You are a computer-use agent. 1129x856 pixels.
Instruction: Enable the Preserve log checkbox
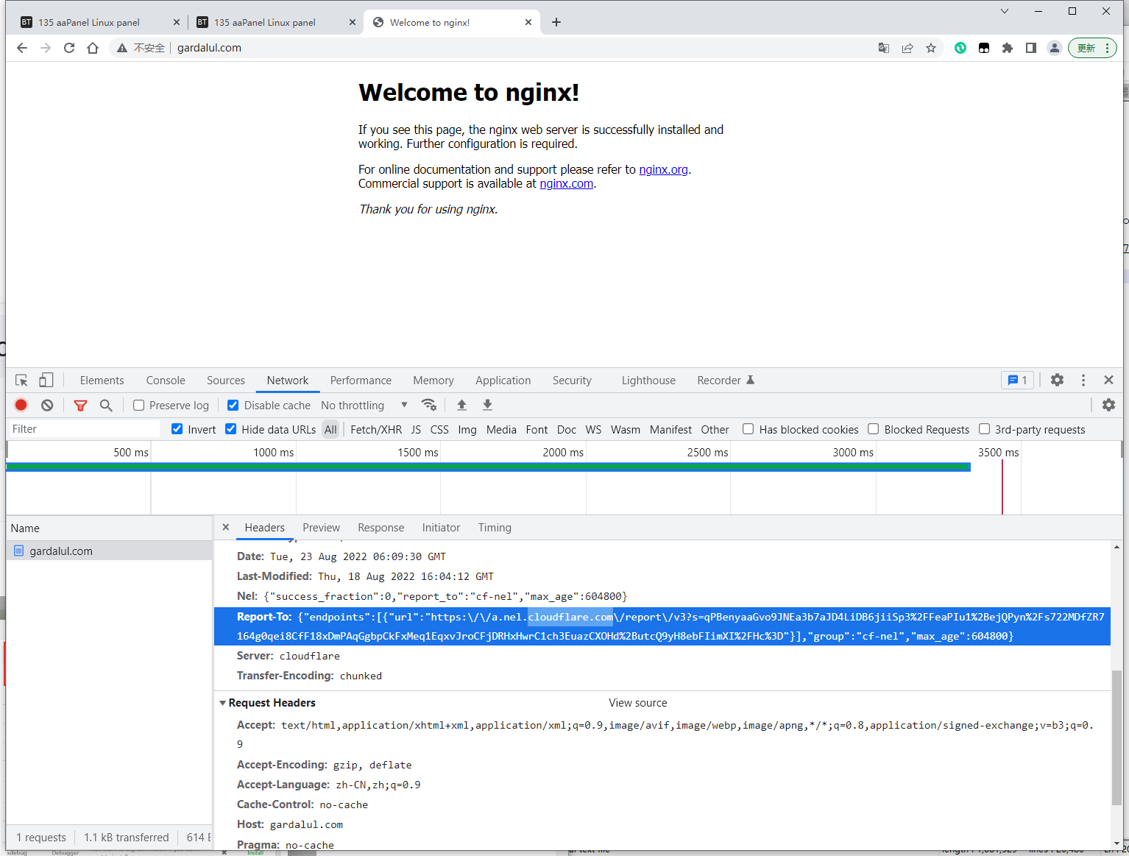(138, 405)
